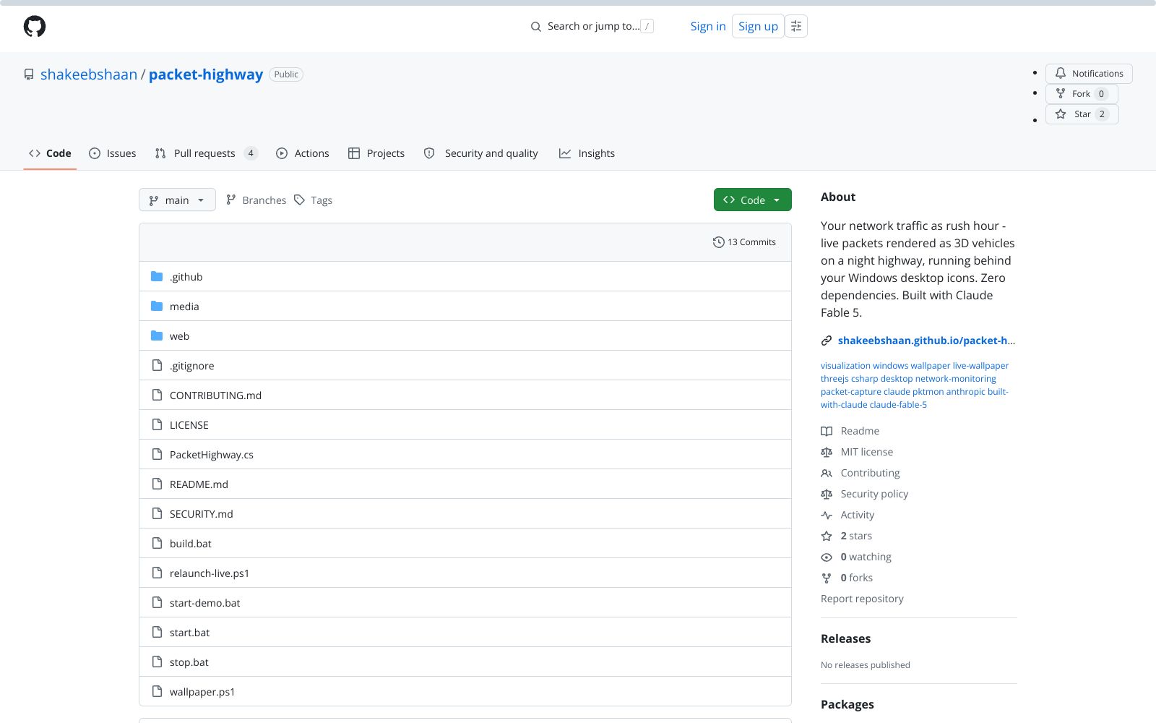Open shakeebshaan.github.io website link
The width and height of the screenshot is (1156, 723).
(926, 341)
